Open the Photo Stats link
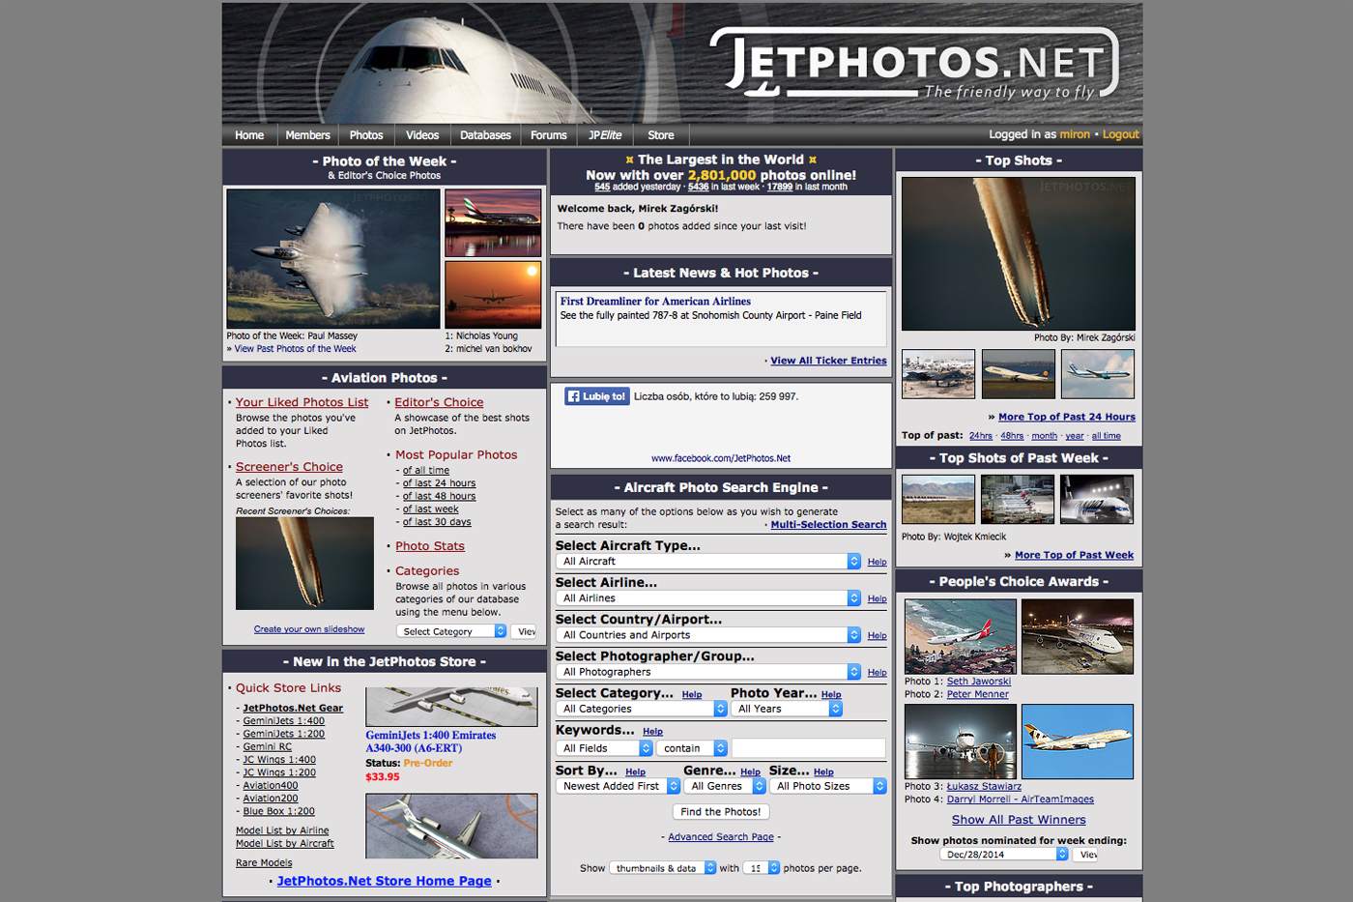The width and height of the screenshot is (1353, 902). [429, 545]
